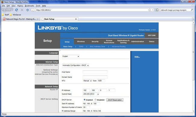Click the Maximum Number of Users field

pos(86,107)
